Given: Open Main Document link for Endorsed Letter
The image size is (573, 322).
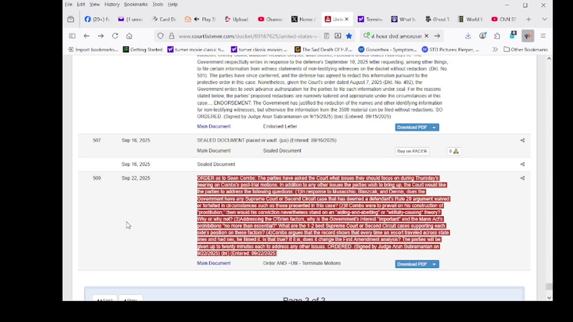Looking at the screenshot, I should (214, 127).
